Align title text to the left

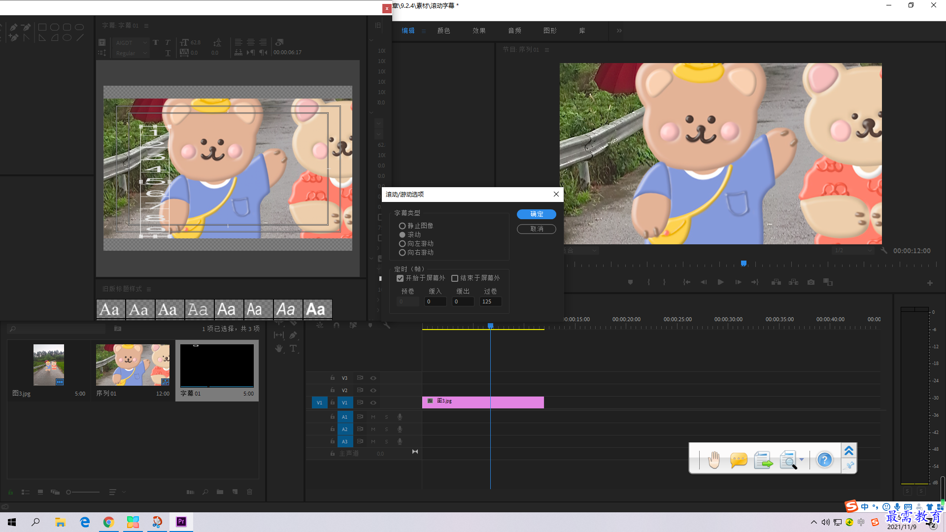pos(238,42)
